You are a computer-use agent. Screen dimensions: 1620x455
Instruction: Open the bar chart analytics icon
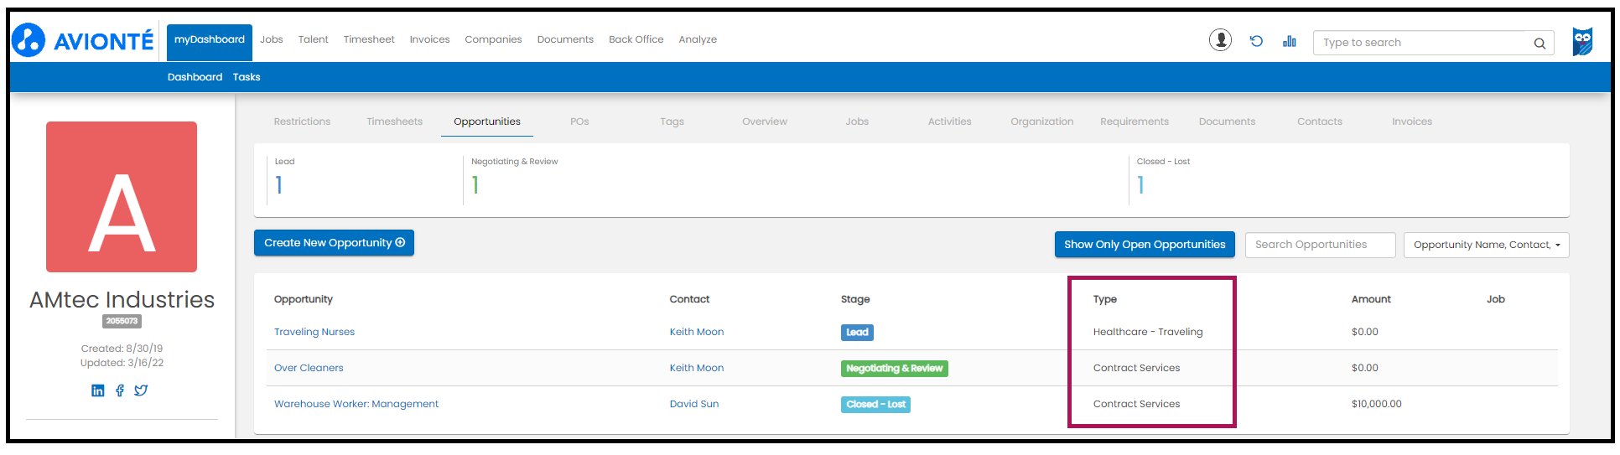1290,41
